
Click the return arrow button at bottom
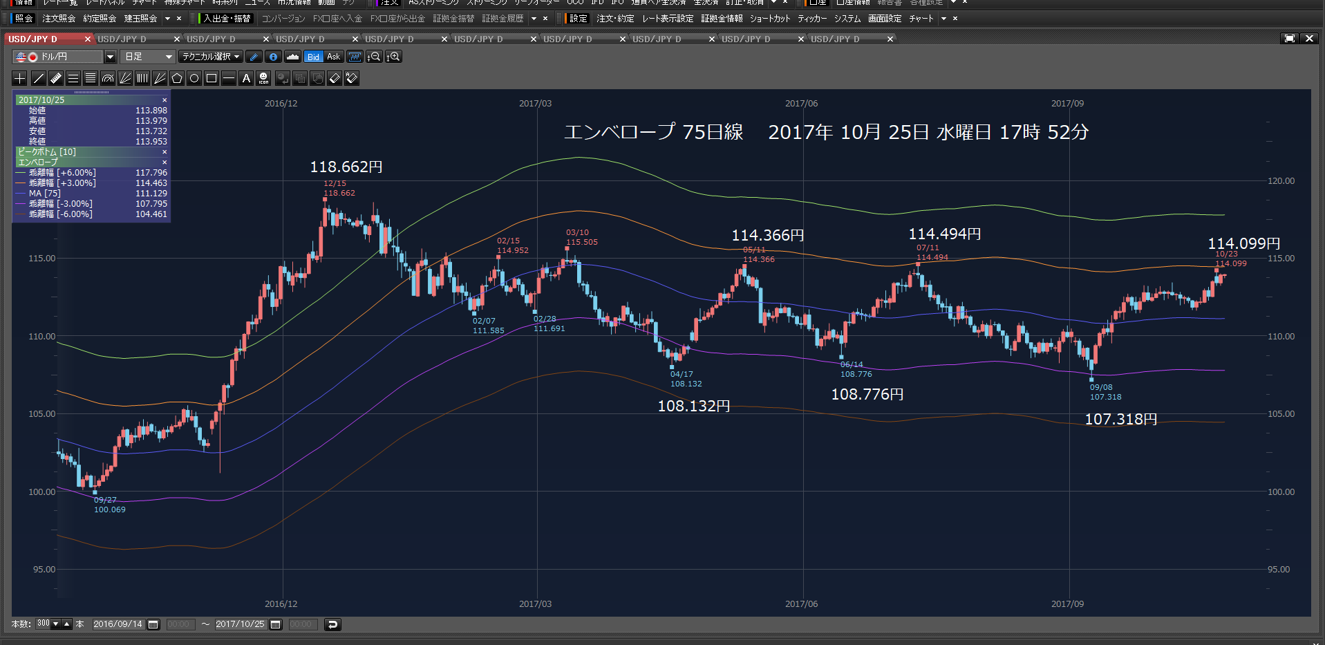[332, 624]
